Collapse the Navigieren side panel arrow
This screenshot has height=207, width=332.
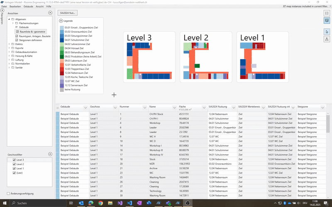2,11
